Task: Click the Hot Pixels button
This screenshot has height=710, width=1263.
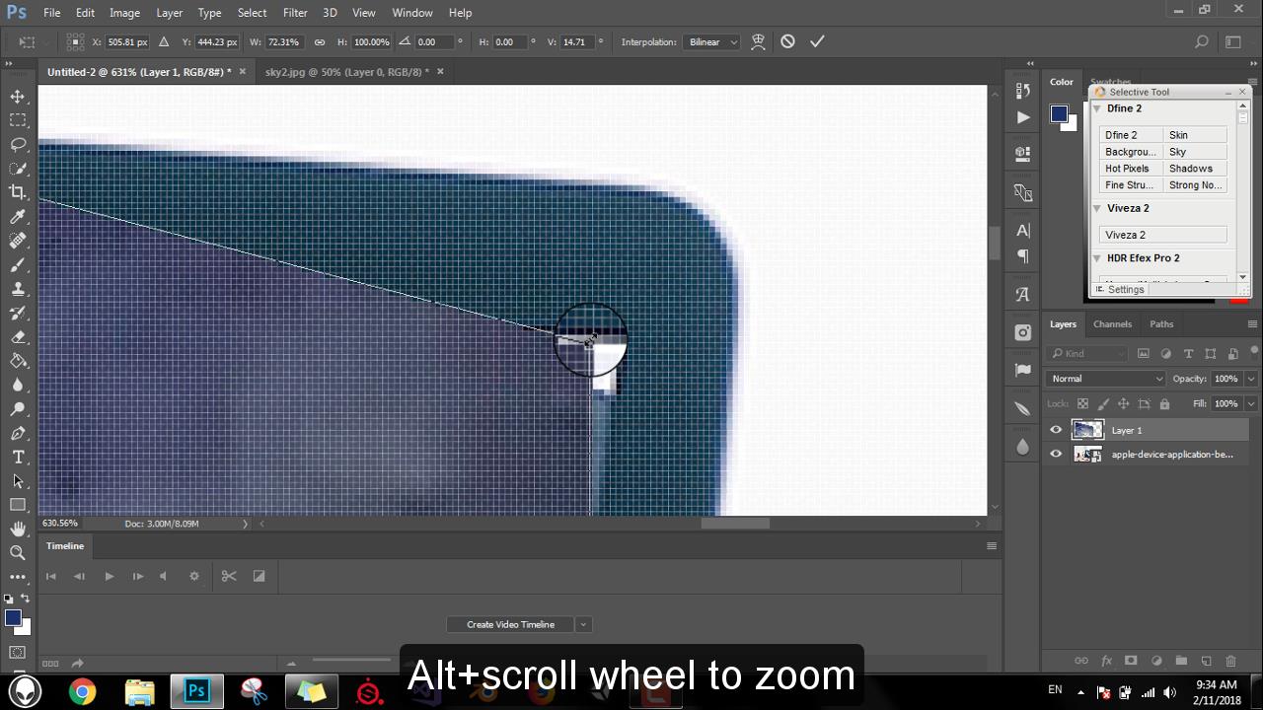Action: [1131, 169]
